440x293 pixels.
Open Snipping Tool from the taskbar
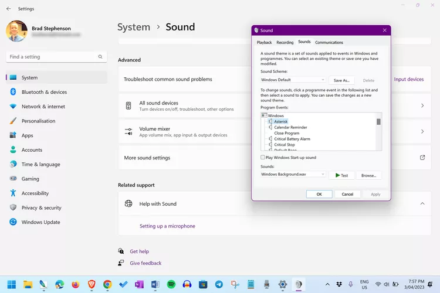coord(235,285)
